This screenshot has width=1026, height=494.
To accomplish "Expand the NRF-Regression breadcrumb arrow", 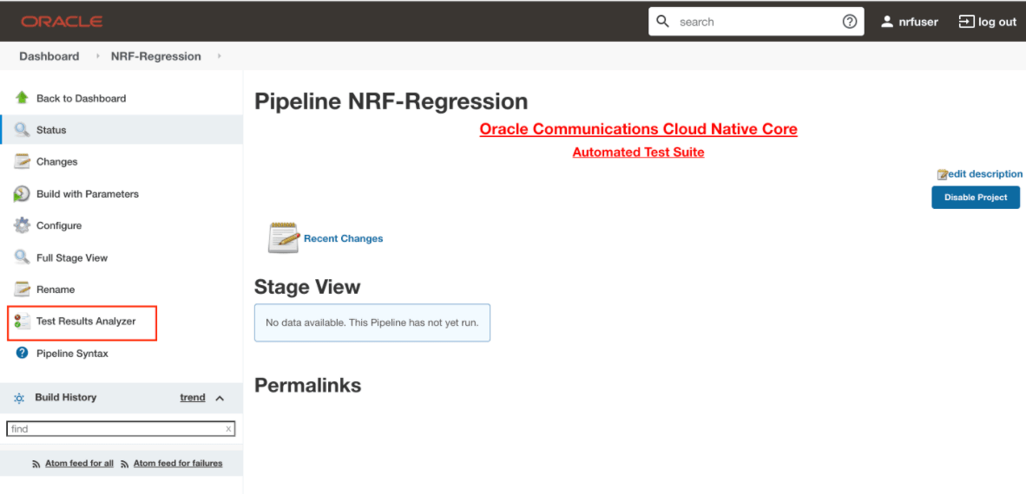I will pos(220,56).
